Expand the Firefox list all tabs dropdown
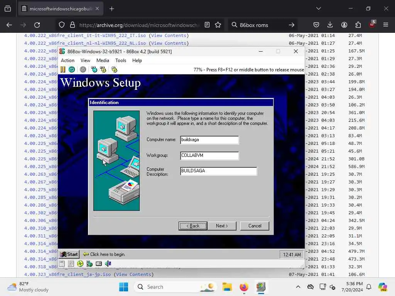The width and height of the screenshot is (395, 296). click(x=318, y=8)
